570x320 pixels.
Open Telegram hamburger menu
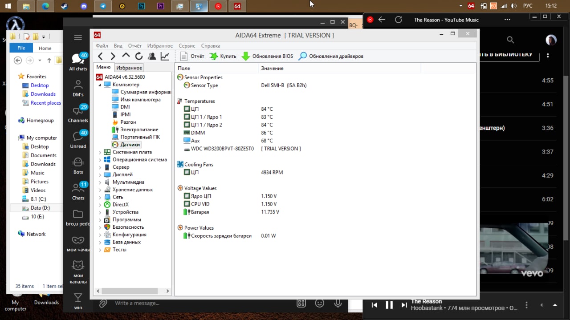pyautogui.click(x=78, y=38)
